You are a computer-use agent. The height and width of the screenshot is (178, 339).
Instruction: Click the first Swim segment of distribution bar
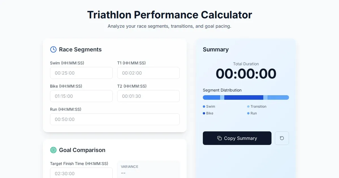click(211, 97)
